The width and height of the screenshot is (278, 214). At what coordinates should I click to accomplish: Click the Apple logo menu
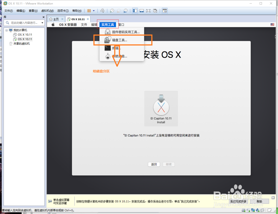[53, 25]
